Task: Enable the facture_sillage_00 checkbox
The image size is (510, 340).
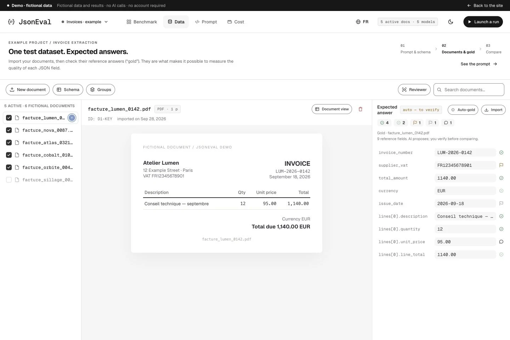Action: tap(9, 180)
